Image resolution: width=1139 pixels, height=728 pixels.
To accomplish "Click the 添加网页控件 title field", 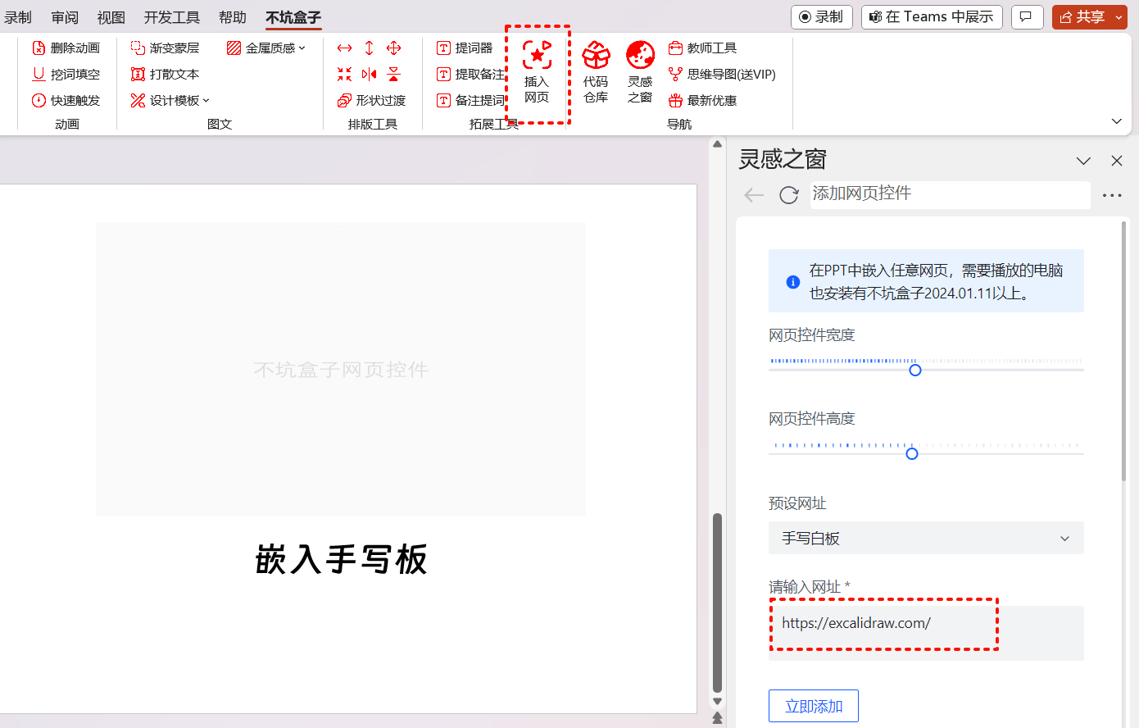I will 951,194.
